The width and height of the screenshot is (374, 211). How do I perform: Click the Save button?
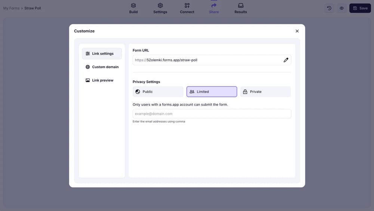[x=360, y=8]
